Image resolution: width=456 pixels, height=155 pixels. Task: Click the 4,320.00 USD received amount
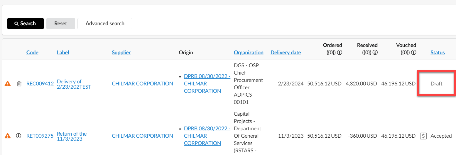pos(361,84)
